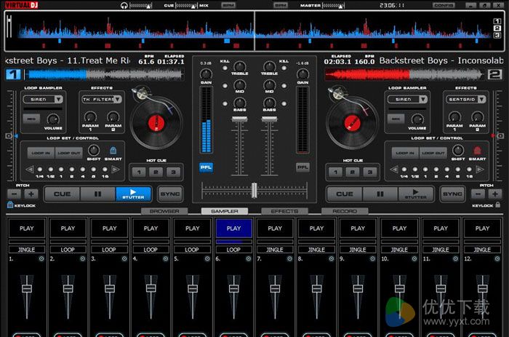Toggle deck 2 Smart loop lock icon
The width and height of the screenshot is (509, 337).
[477, 151]
